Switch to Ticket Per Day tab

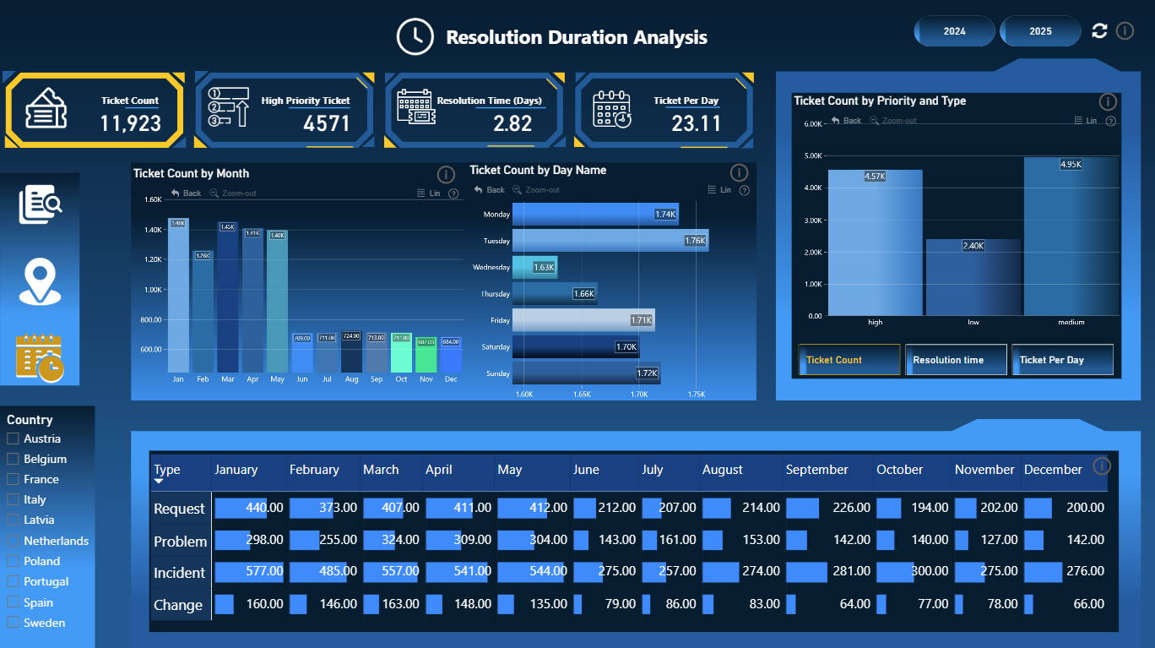(x=1062, y=360)
